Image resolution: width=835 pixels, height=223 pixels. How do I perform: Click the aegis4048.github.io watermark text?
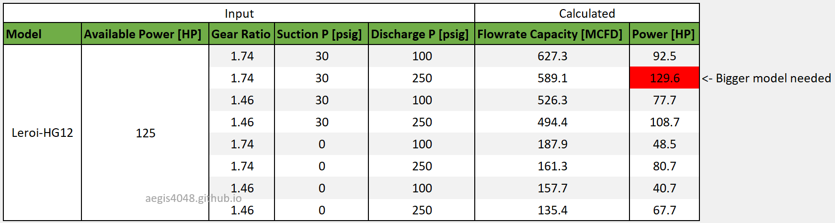coord(194,198)
